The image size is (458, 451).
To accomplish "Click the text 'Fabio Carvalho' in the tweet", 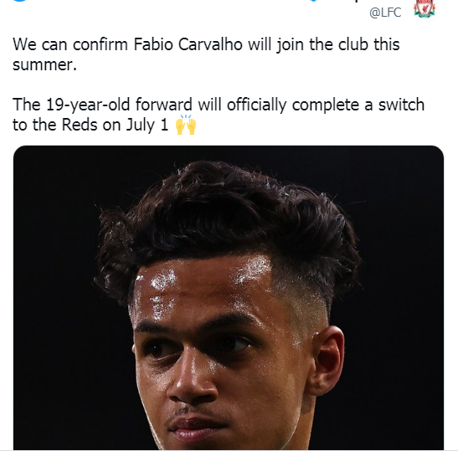I will tap(188, 44).
